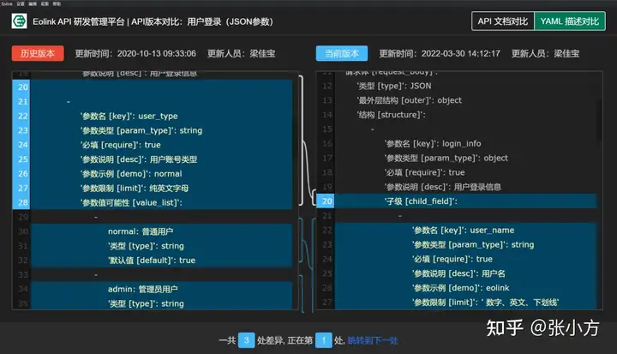Open the 编辑 menu
Image resolution: width=617 pixels, height=354 pixels.
[33, 3]
